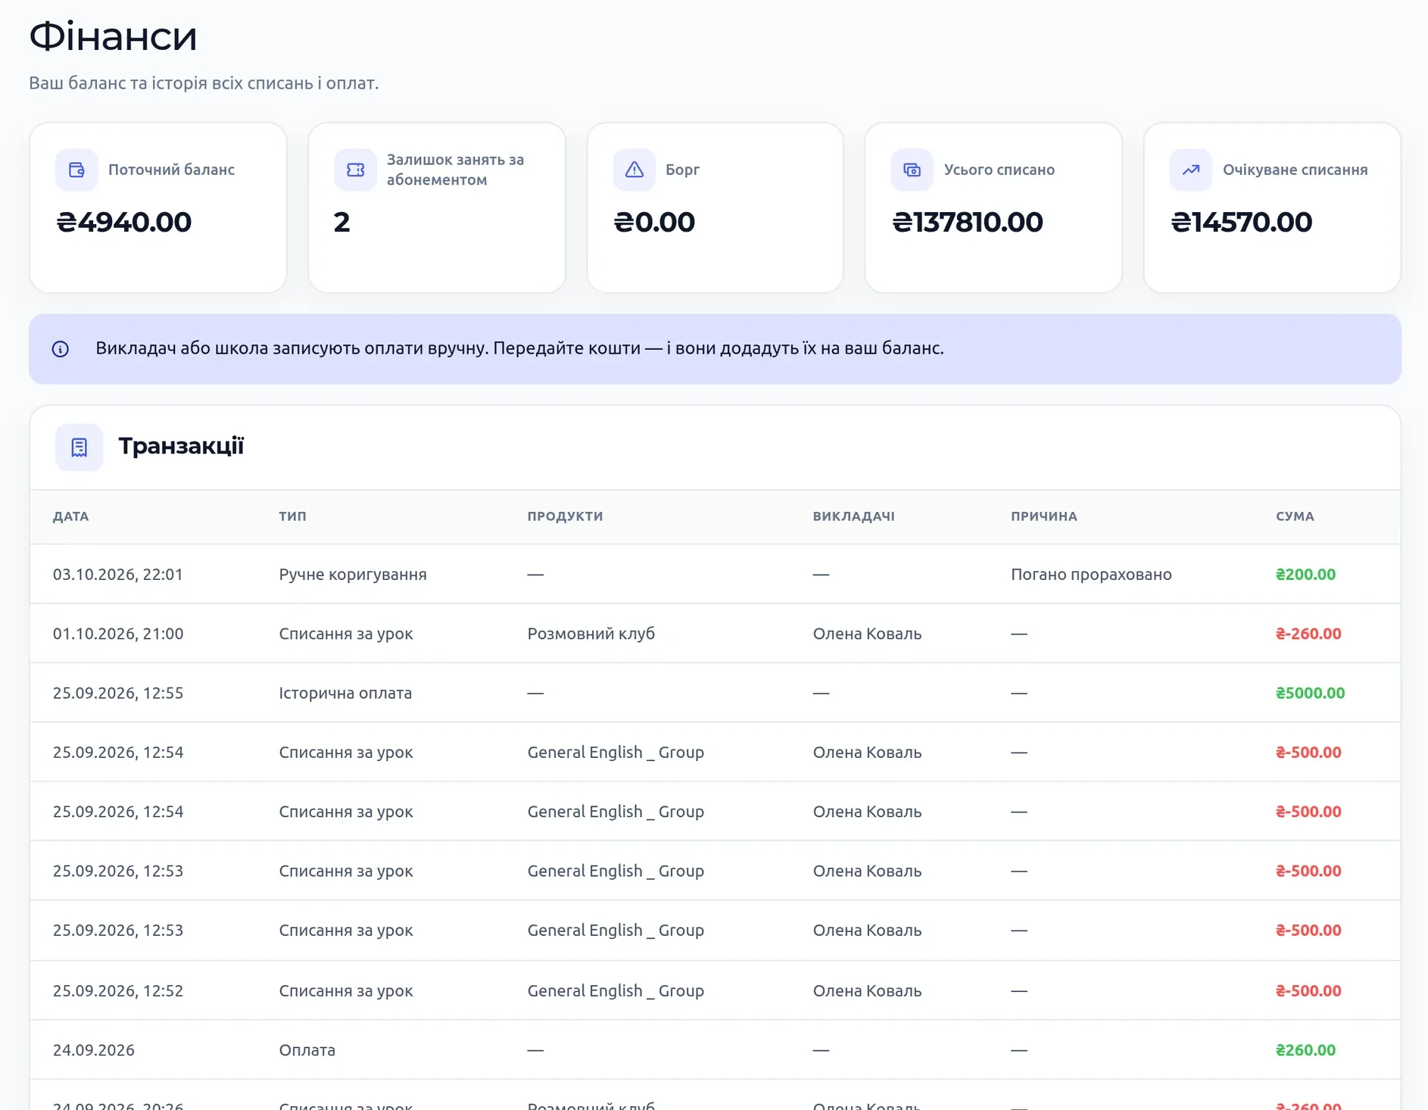Click the ДАТА column header
The width and height of the screenshot is (1428, 1110).
[71, 516]
